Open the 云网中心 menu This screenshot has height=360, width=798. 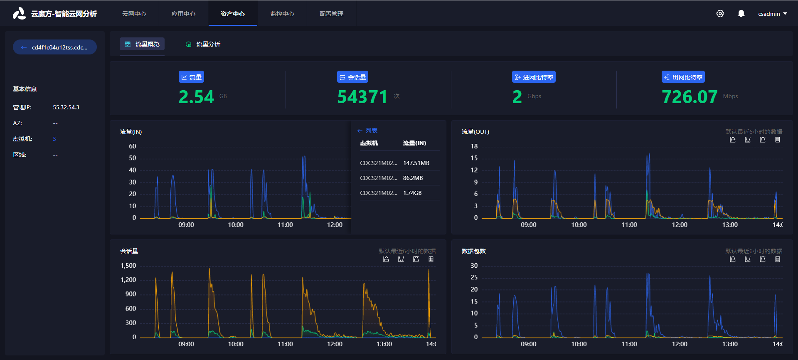[x=134, y=14]
